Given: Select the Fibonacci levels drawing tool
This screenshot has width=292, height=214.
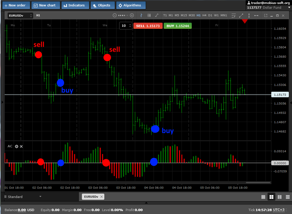Looking at the screenshot, I should [234, 16].
